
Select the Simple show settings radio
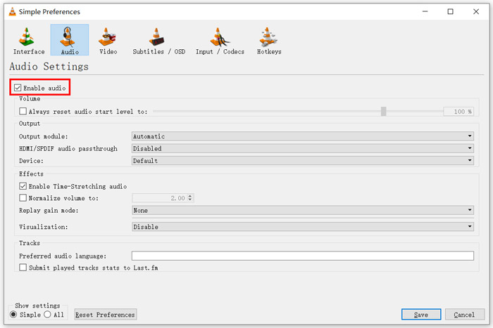click(x=13, y=314)
